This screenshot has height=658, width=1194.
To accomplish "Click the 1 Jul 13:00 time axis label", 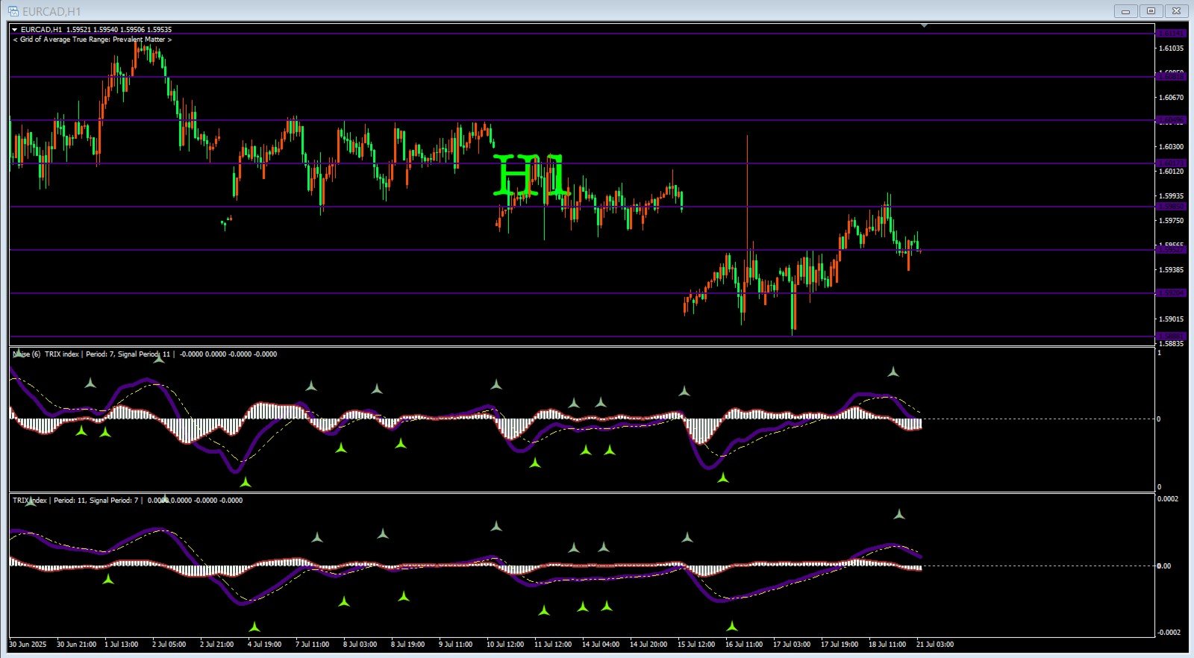I will tap(121, 645).
